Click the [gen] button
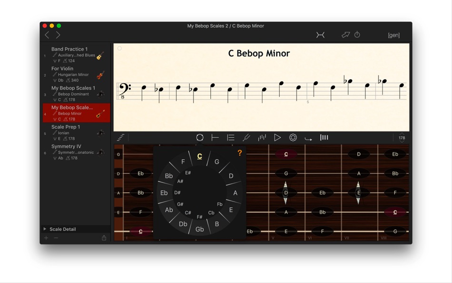 [x=394, y=35]
